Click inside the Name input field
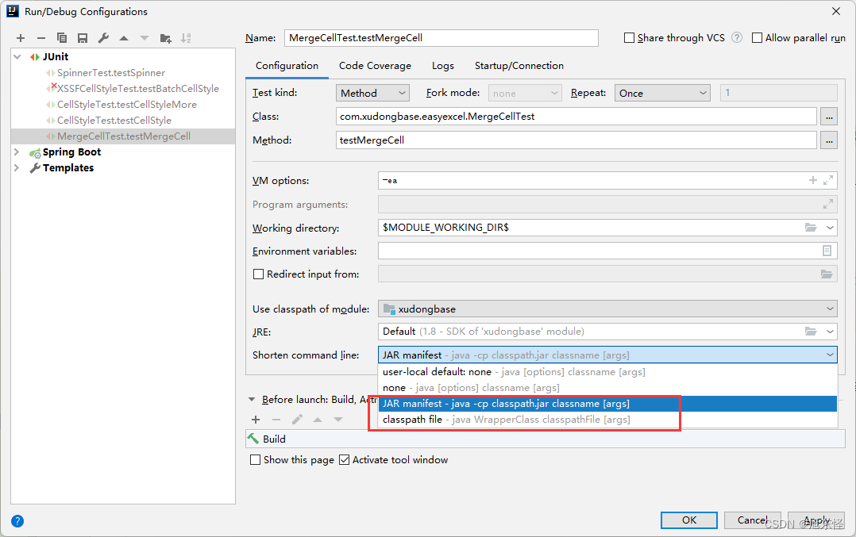Viewport: 856px width, 537px height. point(441,37)
